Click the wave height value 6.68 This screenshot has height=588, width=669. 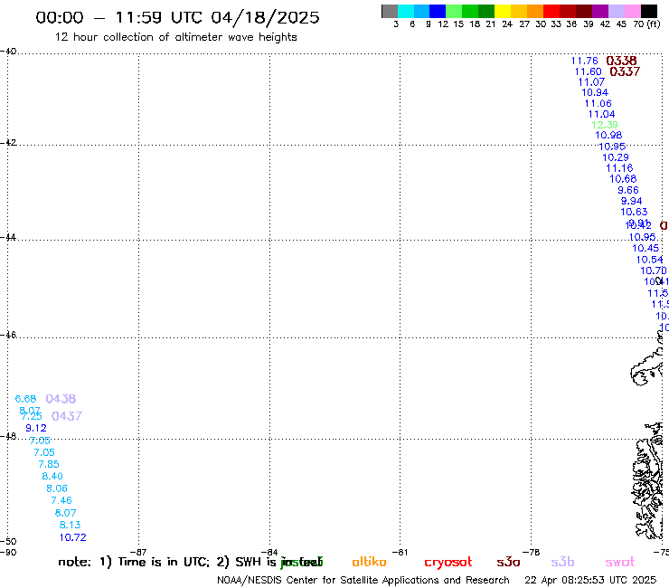coord(25,399)
